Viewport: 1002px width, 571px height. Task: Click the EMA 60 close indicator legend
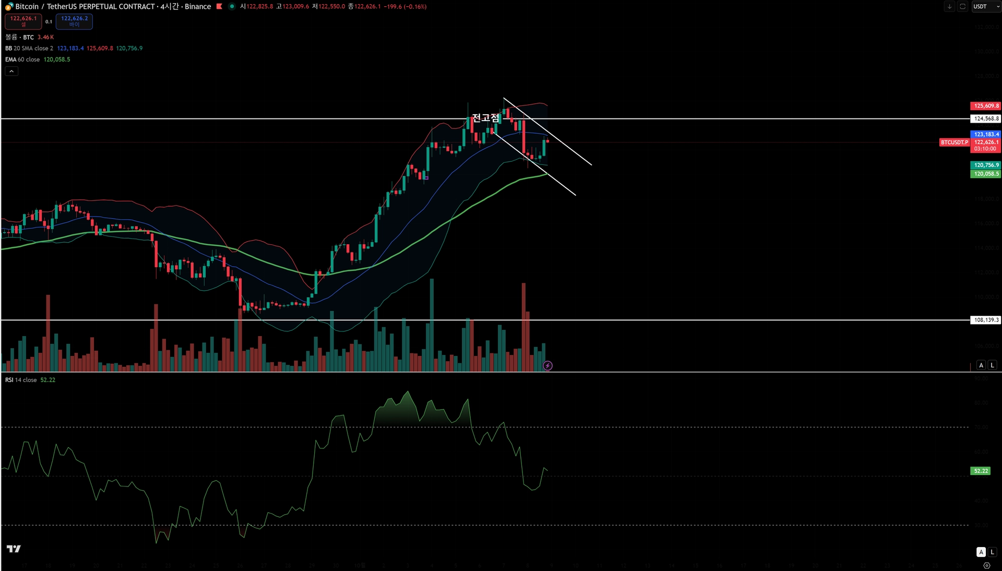point(22,60)
